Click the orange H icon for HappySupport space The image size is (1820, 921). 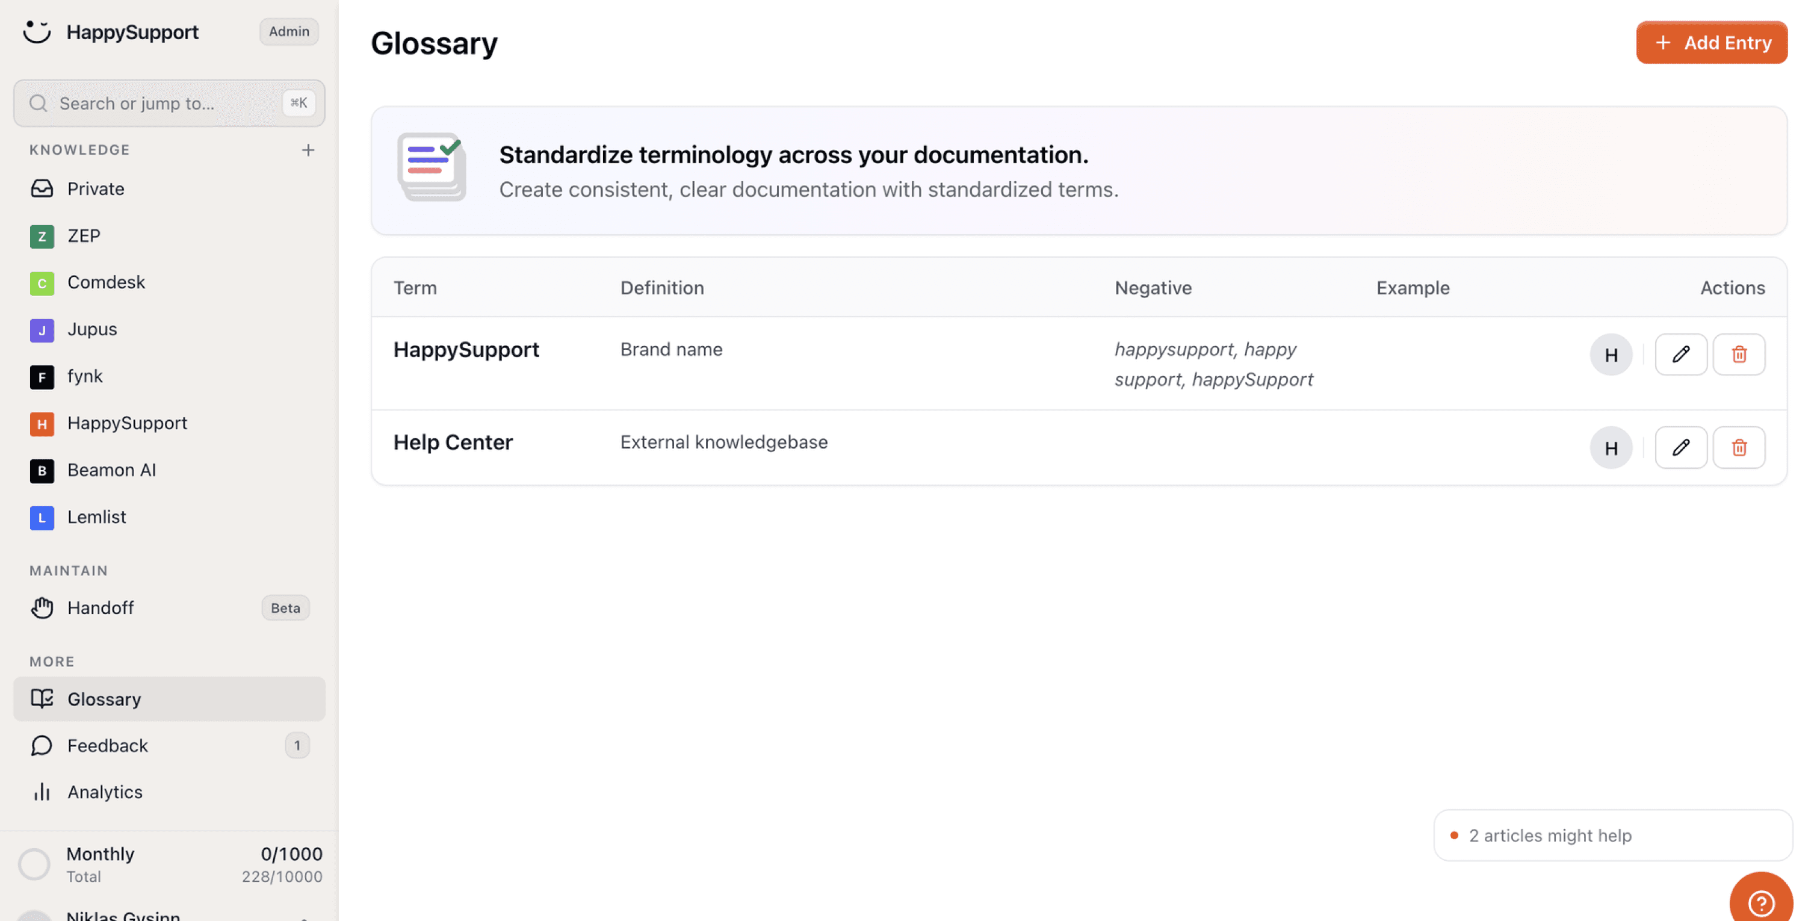[42, 423]
